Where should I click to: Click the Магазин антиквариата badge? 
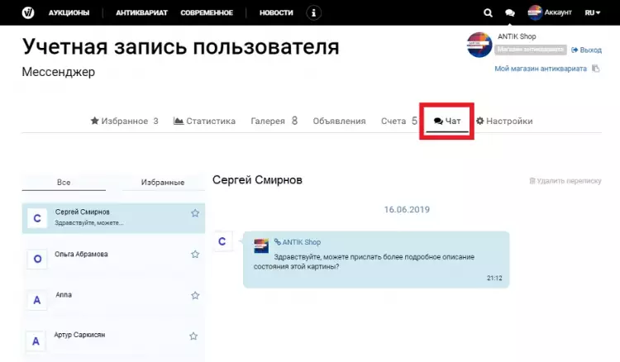[530, 50]
